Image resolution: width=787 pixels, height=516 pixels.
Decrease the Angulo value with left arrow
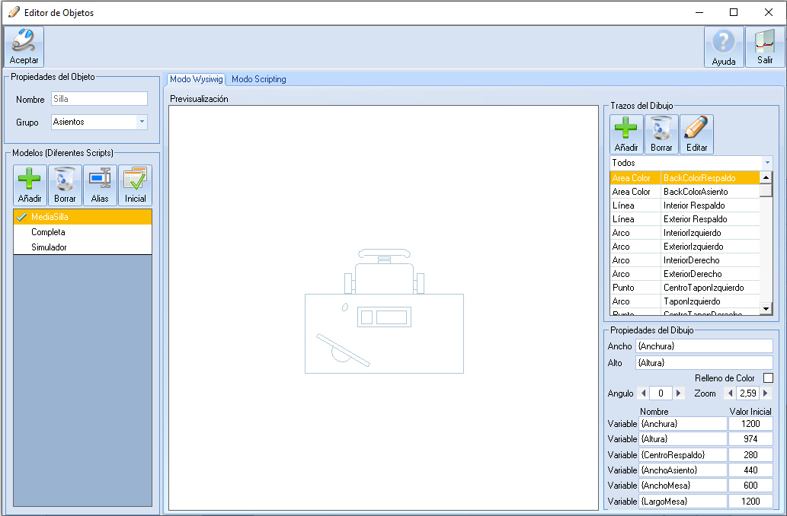coord(642,393)
